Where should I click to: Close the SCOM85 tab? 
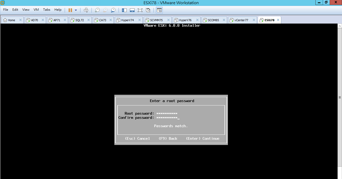pyautogui.click(x=224, y=20)
